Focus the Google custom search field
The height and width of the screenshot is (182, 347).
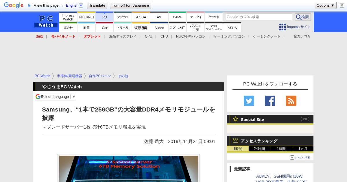(259, 17)
